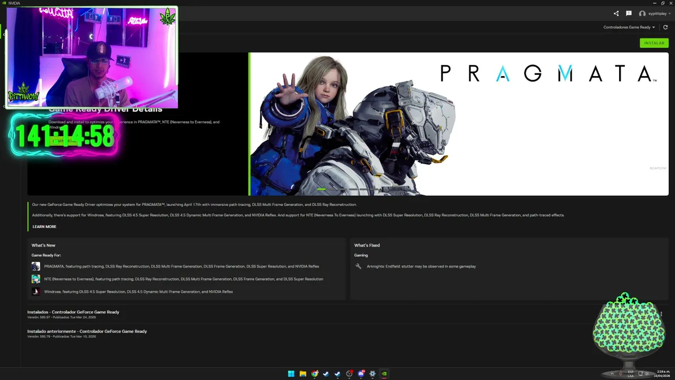Open the Discord taskbar icon

[x=361, y=374]
